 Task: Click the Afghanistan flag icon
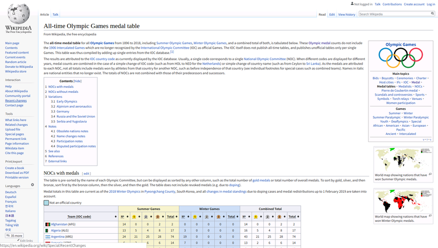click(48, 224)
